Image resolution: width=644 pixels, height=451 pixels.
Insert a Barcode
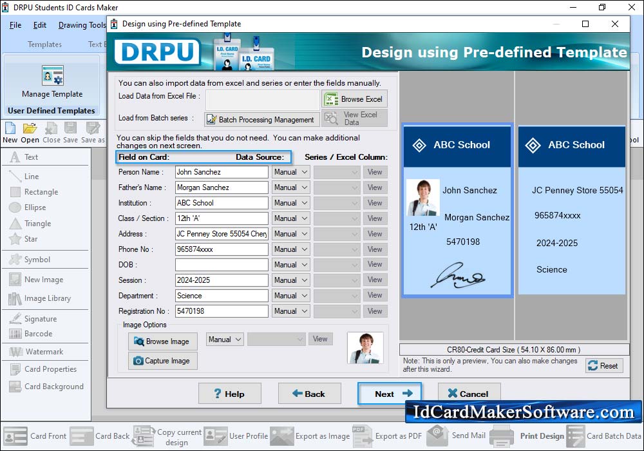click(31, 334)
